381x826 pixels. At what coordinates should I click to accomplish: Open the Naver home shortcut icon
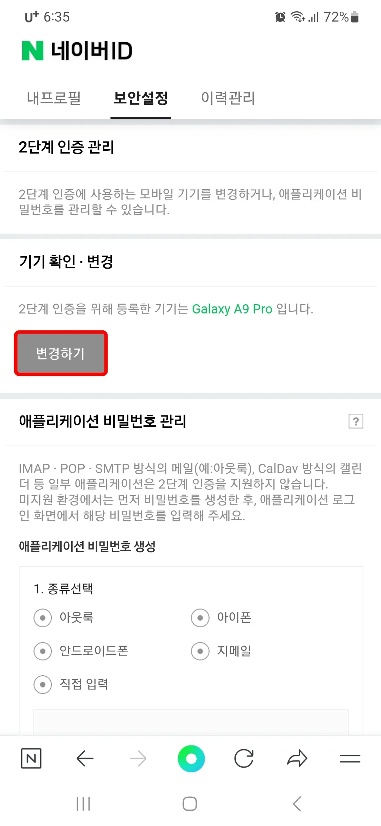tap(32, 758)
